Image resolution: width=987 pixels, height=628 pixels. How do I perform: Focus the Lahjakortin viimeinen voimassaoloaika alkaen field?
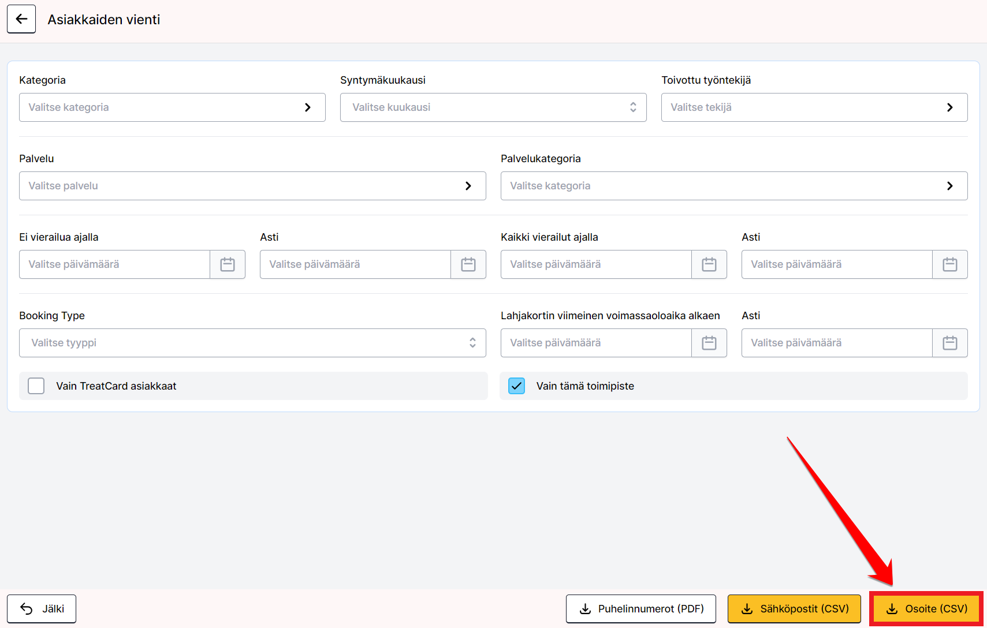[x=596, y=343]
